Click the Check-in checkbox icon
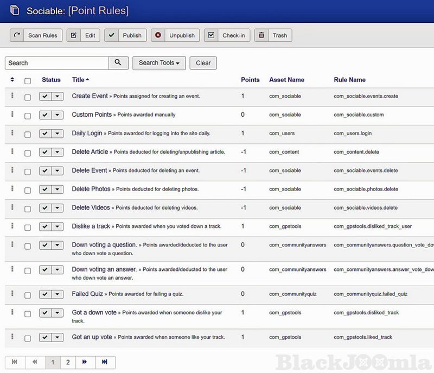The width and height of the screenshot is (434, 373). click(x=212, y=35)
